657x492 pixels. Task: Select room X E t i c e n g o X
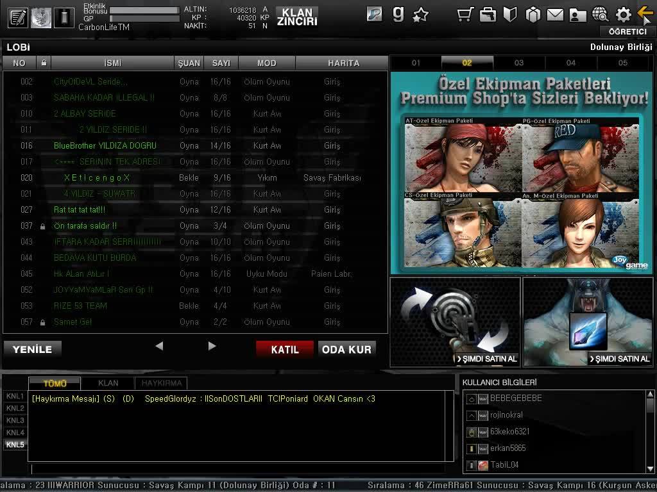[x=195, y=178]
